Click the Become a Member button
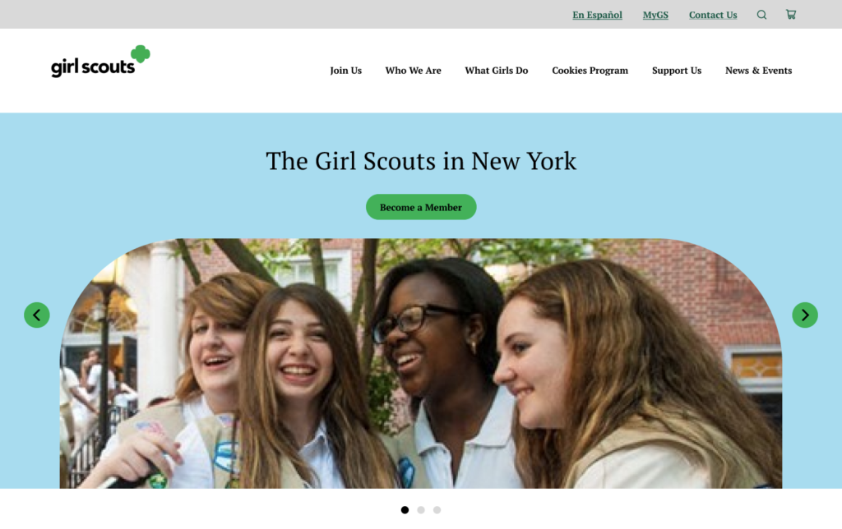Image resolution: width=842 pixels, height=529 pixels. pos(421,207)
